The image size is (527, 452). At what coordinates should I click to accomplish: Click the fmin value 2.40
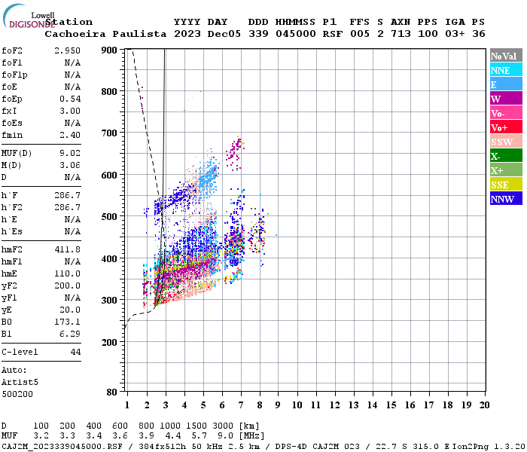70,135
